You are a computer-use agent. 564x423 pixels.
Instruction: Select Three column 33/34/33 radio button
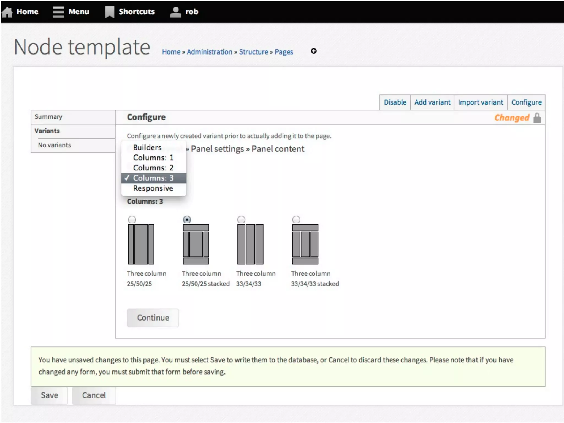(241, 219)
